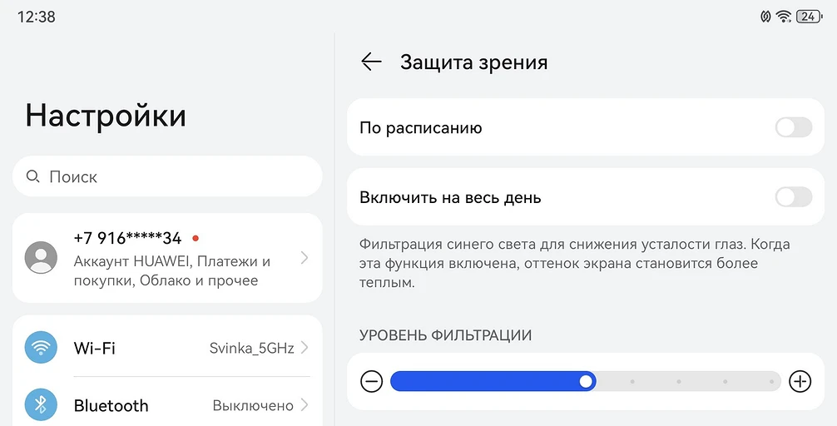Tap the Wi-Fi status bar icon
The height and width of the screenshot is (426, 837).
click(x=783, y=17)
